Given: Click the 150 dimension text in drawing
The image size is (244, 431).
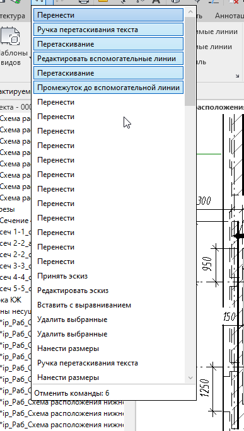Looking at the screenshot, I should click(229, 317).
